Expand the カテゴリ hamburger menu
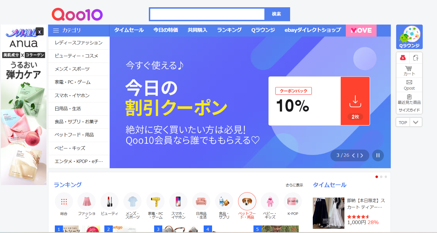 coord(56,30)
